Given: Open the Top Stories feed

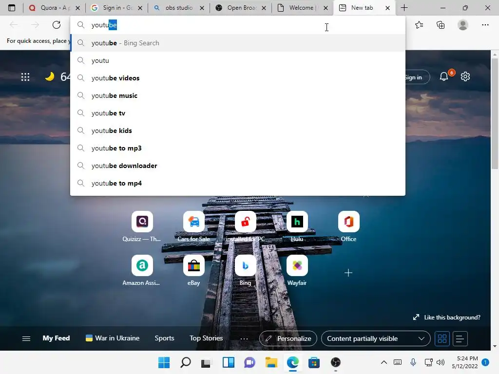Looking at the screenshot, I should 206,338.
